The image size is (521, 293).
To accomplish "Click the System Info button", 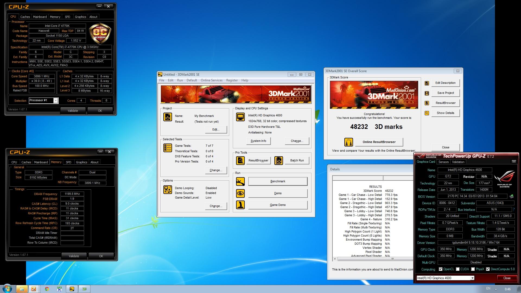I will 258,141.
